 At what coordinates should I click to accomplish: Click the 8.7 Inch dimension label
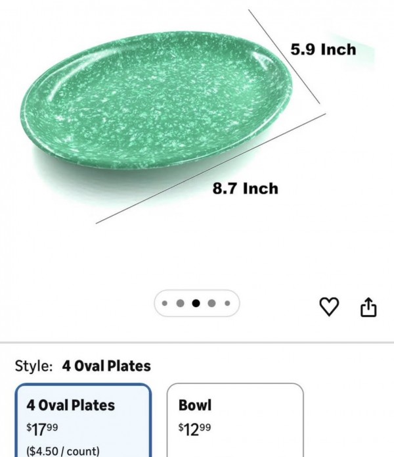pyautogui.click(x=245, y=189)
